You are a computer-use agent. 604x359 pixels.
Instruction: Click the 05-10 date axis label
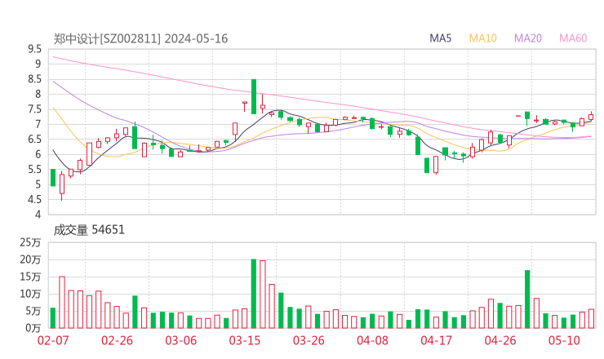[x=564, y=340]
